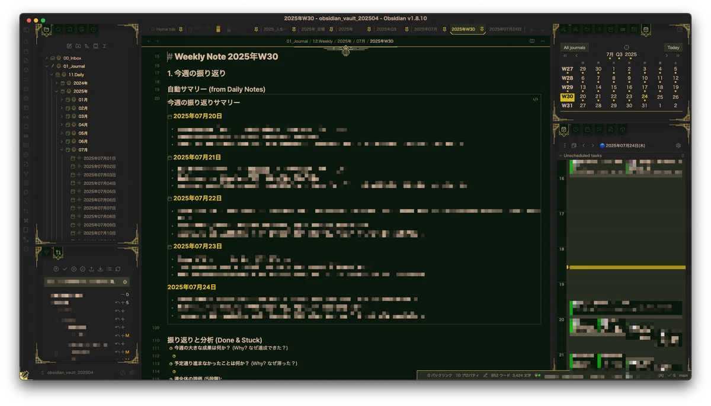Open the settings gear beside the vault name
This screenshot has height=406, width=711.
132,373
